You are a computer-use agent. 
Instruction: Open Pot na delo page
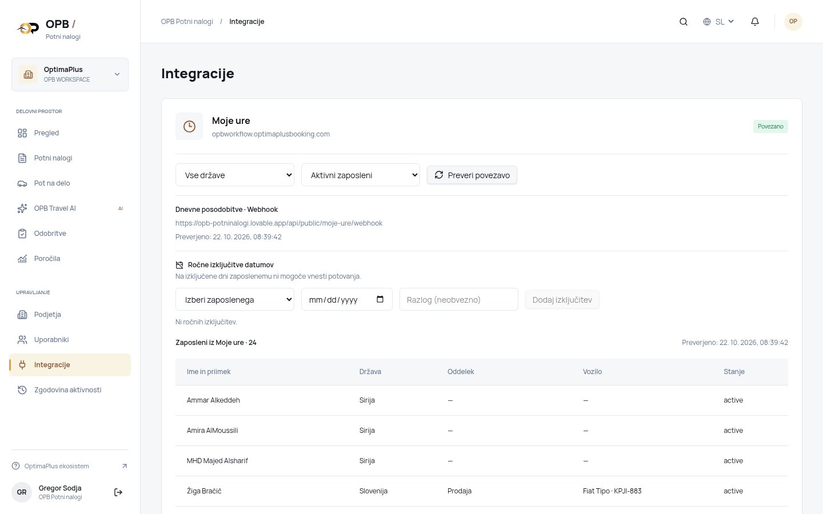[70, 183]
